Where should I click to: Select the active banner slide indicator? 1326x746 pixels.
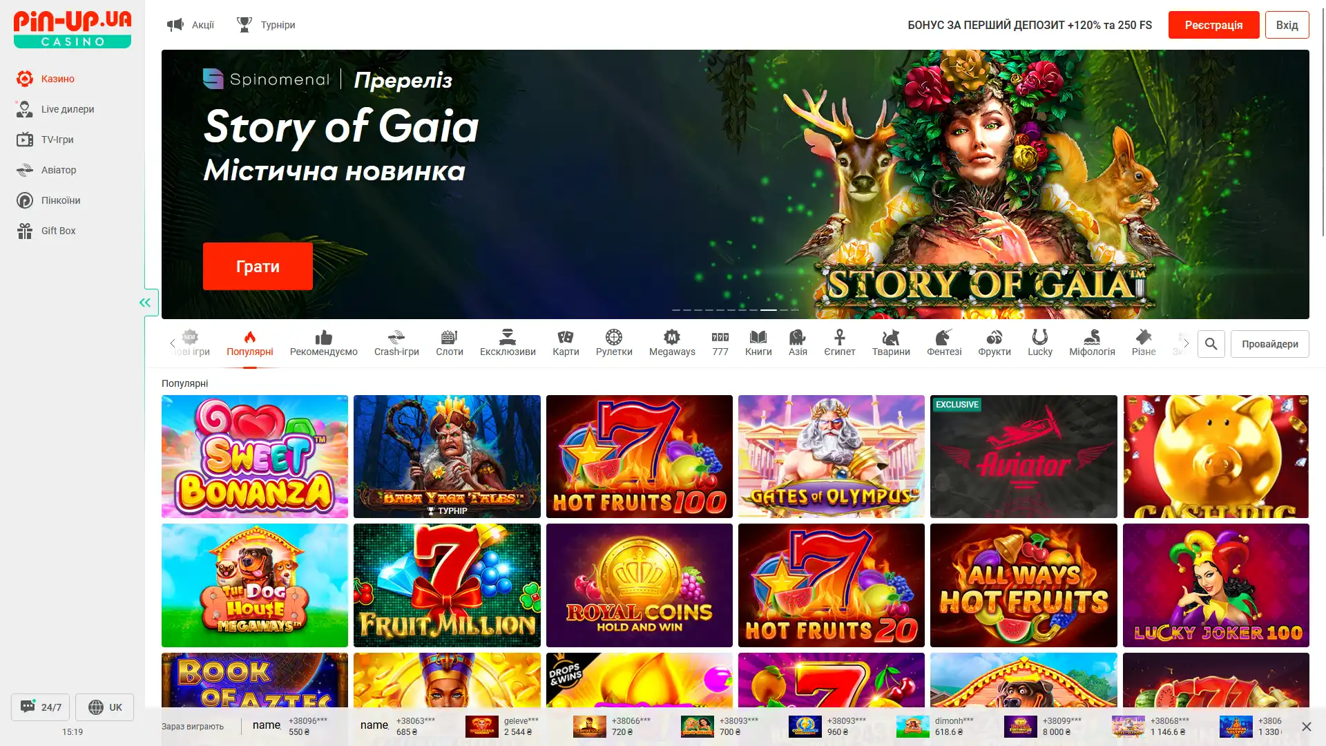[769, 310]
